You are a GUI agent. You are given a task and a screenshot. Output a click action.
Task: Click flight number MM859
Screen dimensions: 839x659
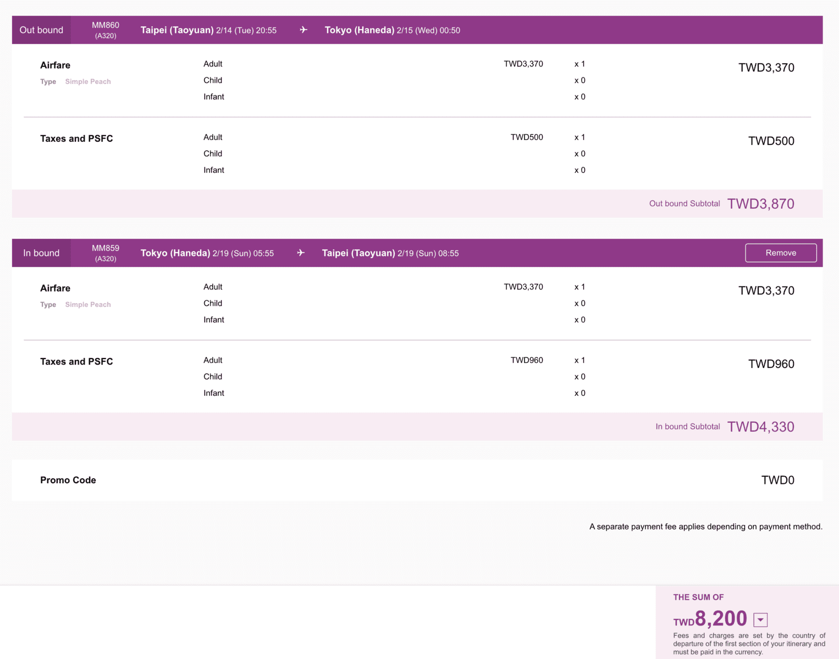tap(106, 248)
